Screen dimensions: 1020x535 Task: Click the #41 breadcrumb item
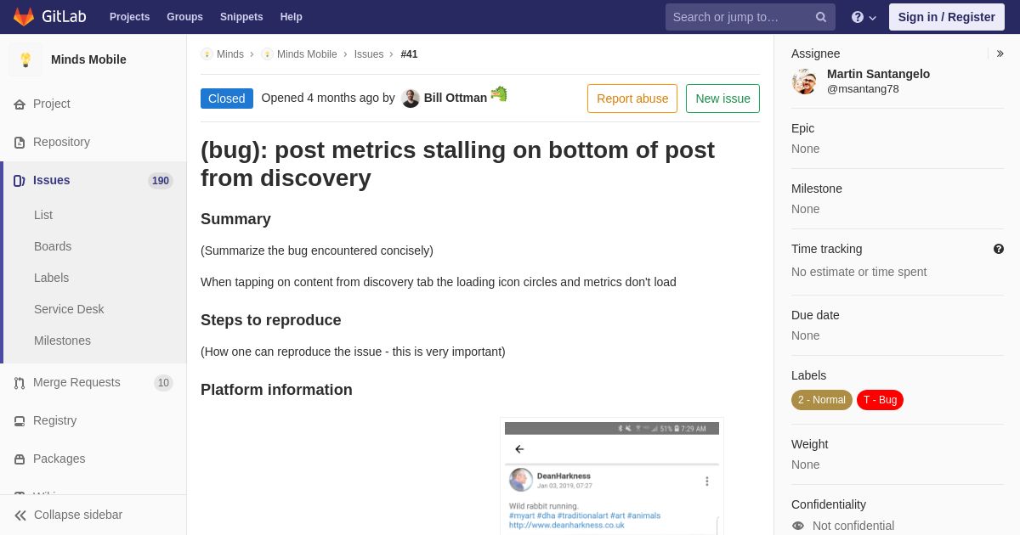click(x=410, y=54)
